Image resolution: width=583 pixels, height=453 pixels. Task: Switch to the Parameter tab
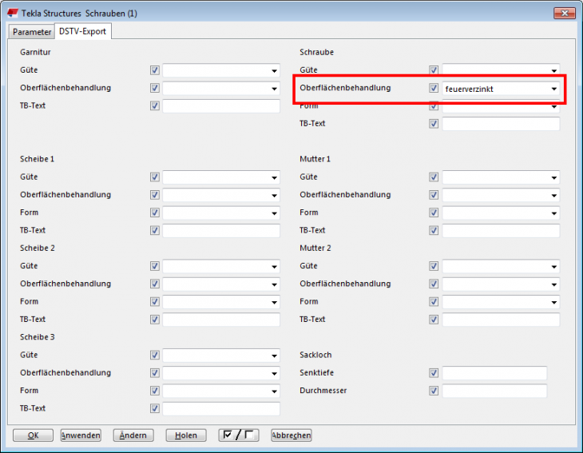[31, 32]
